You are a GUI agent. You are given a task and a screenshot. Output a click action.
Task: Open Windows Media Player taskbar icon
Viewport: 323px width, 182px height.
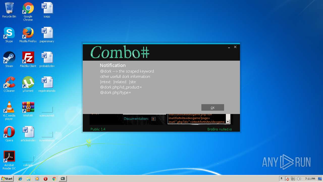tap(37, 179)
